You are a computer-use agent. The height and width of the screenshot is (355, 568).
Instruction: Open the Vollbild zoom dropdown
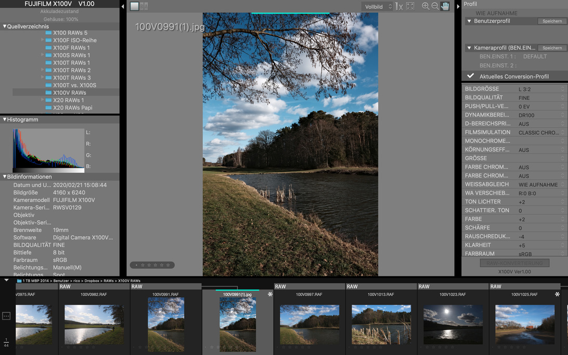378,7
